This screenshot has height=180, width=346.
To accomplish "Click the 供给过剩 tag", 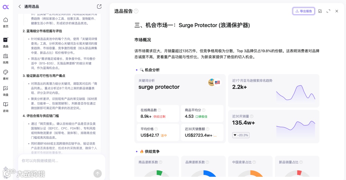I will pyautogui.click(x=159, y=117).
